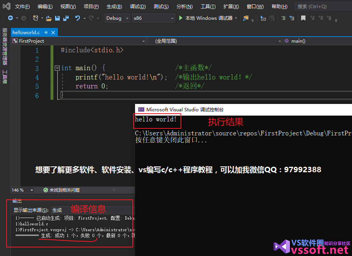Open the 服务器资源管理器 side tab
Screen dimensions: 352x256
[x=5, y=47]
